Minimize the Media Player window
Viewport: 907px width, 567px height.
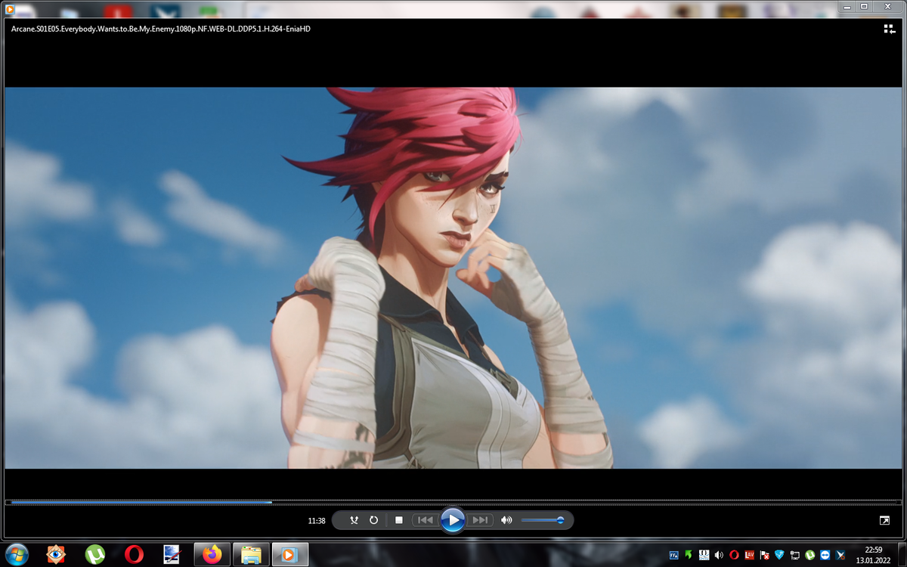point(846,6)
